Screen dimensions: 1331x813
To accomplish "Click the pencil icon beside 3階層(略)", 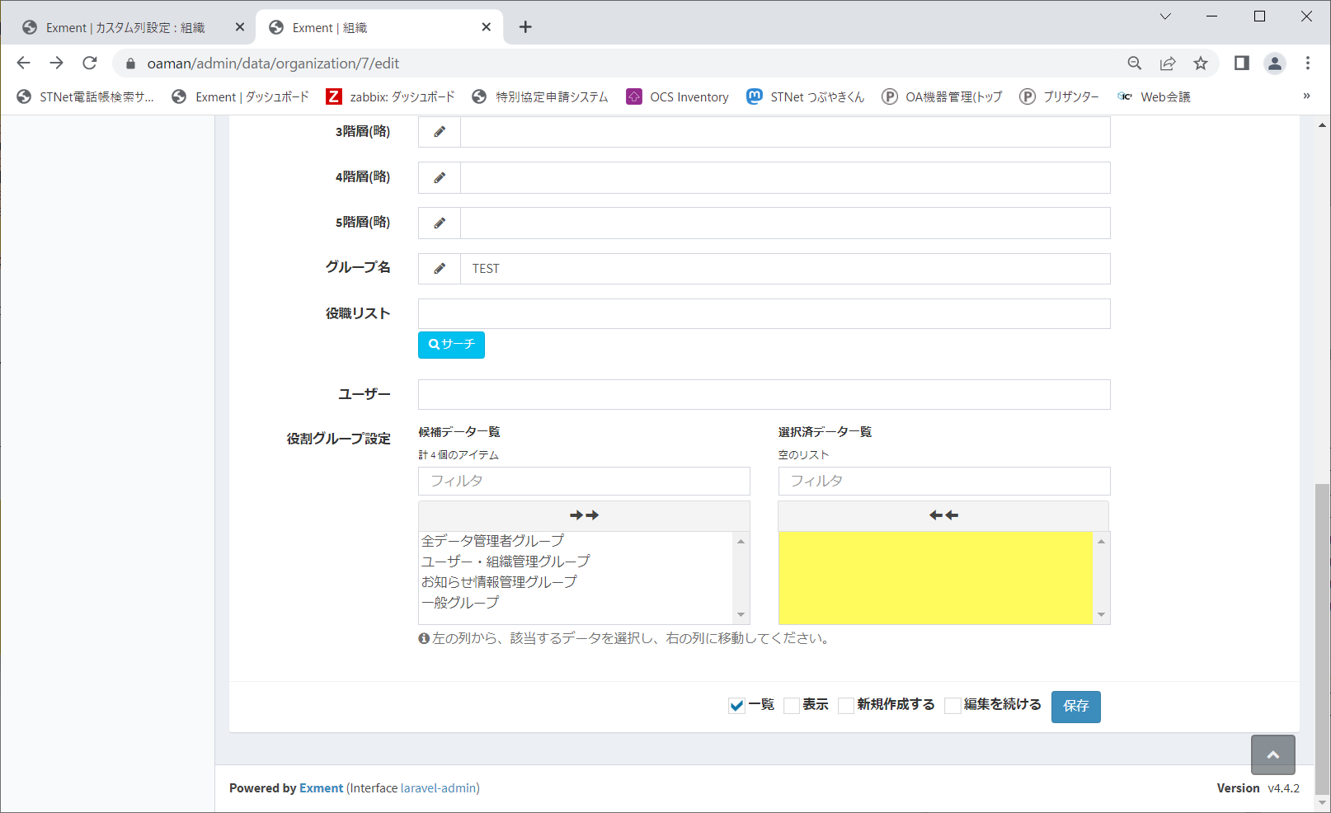I will [x=440, y=132].
